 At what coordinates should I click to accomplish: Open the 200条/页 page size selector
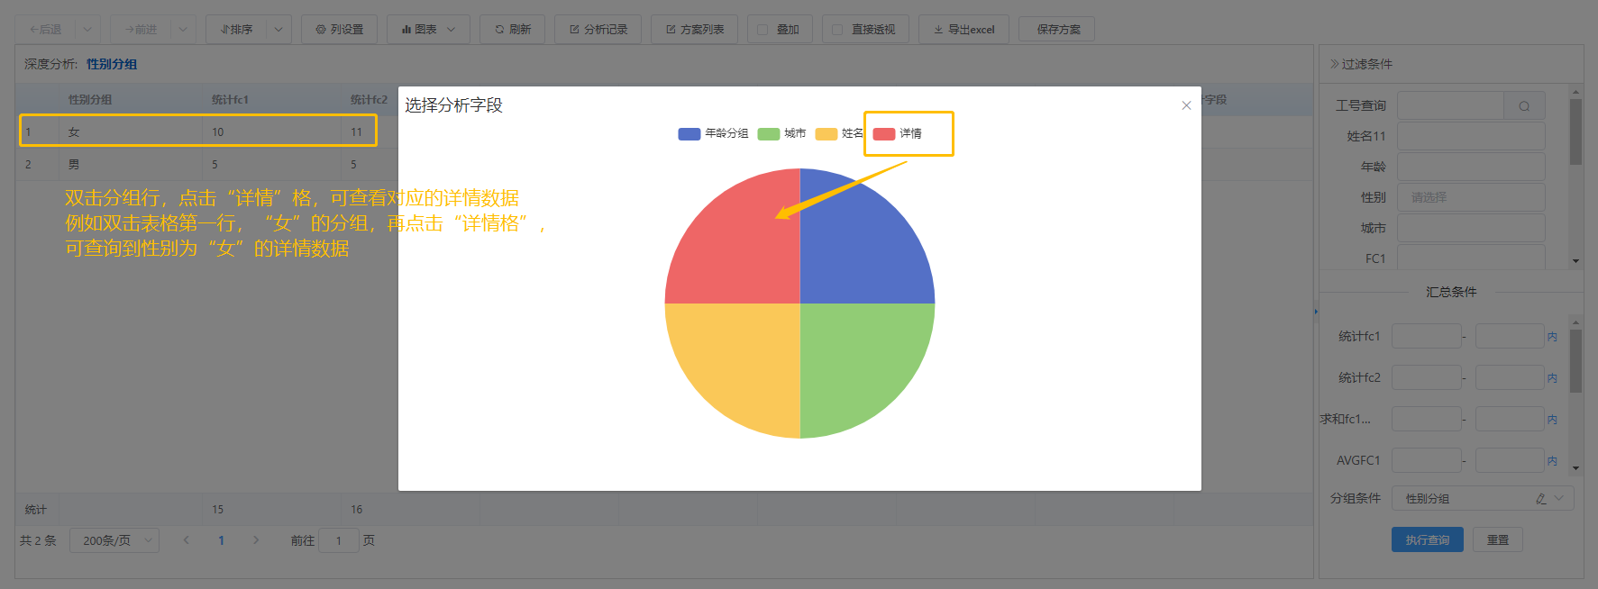tap(114, 540)
